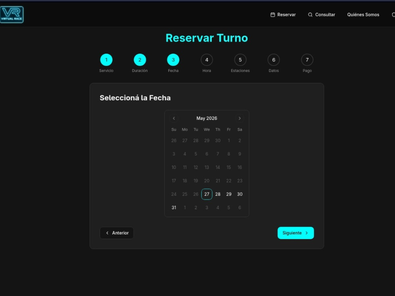Click the Fr weekday header
This screenshot has width=395, height=296.
pyautogui.click(x=229, y=129)
